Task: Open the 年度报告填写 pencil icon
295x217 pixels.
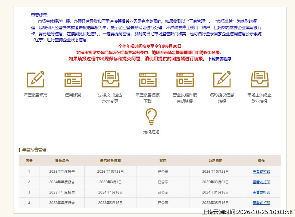Action: 35,79
